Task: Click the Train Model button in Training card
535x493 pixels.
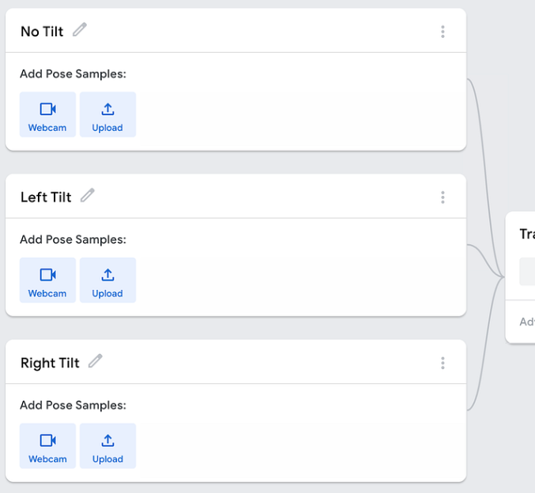Action: tap(527, 272)
